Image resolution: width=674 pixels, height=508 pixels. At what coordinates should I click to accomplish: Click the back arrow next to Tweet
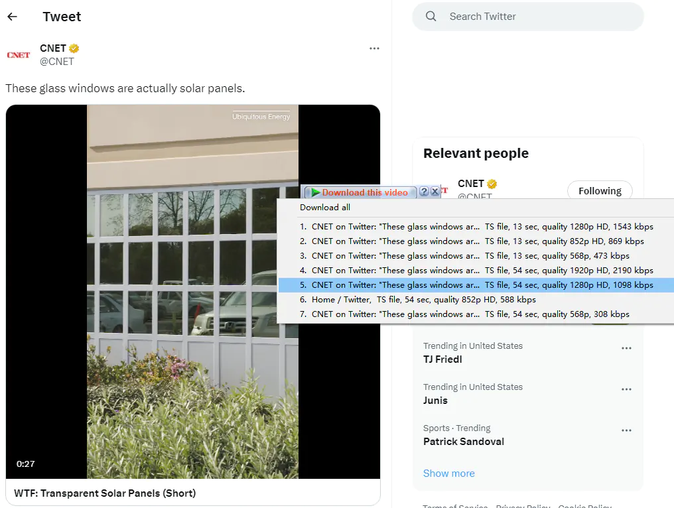pyautogui.click(x=12, y=17)
